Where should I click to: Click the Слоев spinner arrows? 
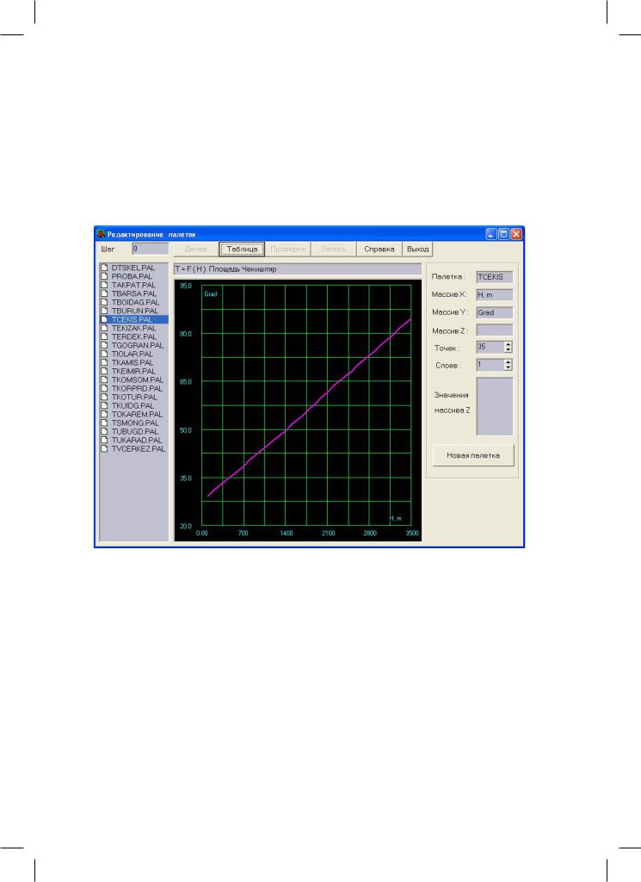tap(508, 365)
